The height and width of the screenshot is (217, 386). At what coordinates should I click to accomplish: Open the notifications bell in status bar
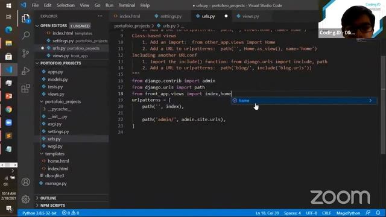tap(378, 213)
